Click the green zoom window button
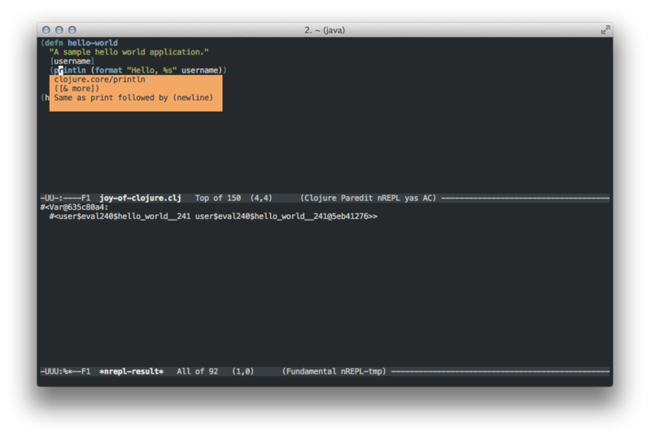The height and width of the screenshot is (438, 650). click(72, 30)
